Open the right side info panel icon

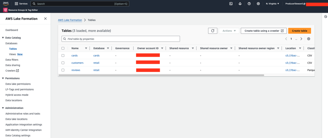point(325,17)
